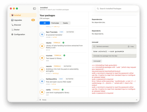Screen dimensions: 147x112
Task: Open the Doctor sidebar section
Action: coord(23,29)
